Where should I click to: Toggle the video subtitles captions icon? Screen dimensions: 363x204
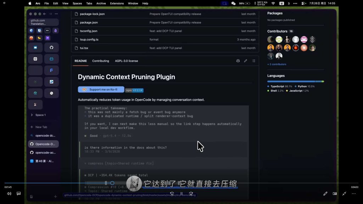[19, 194]
